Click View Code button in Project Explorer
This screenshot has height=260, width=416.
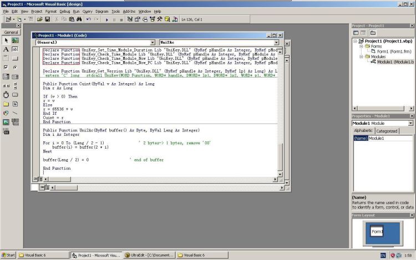pos(356,33)
